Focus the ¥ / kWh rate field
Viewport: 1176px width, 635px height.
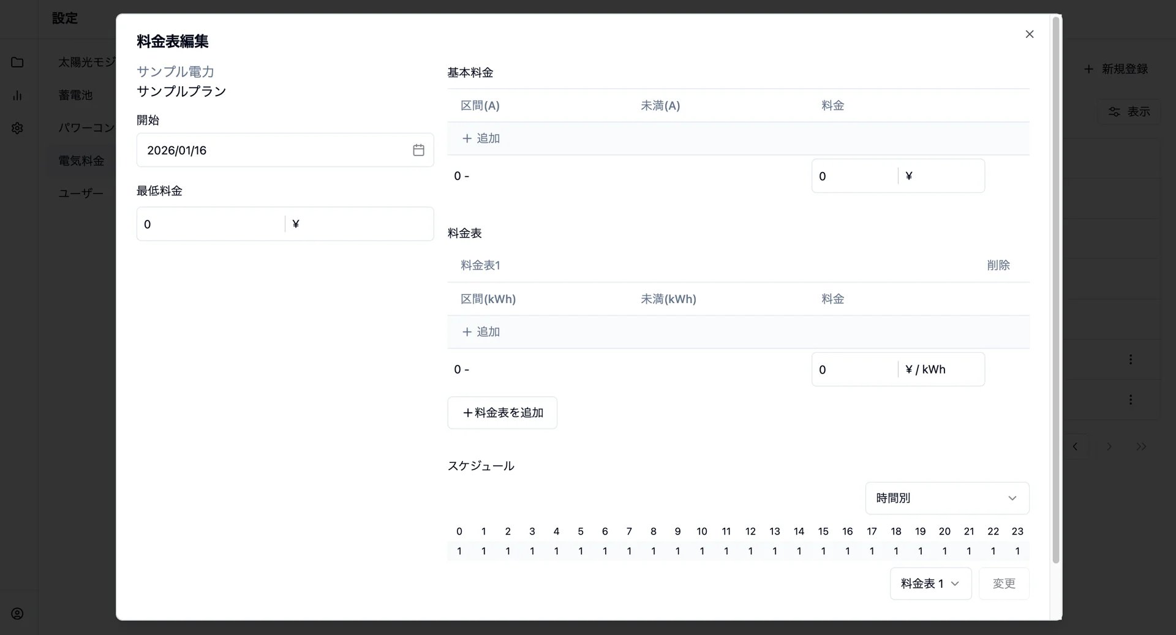click(855, 369)
